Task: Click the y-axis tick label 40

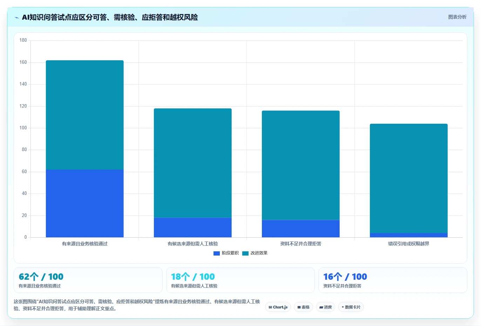Action: tap(24, 193)
